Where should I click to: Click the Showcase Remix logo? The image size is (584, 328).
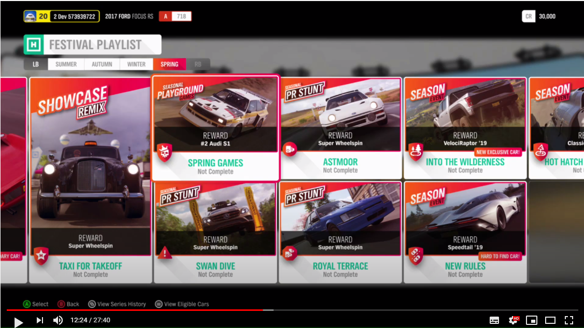73,103
